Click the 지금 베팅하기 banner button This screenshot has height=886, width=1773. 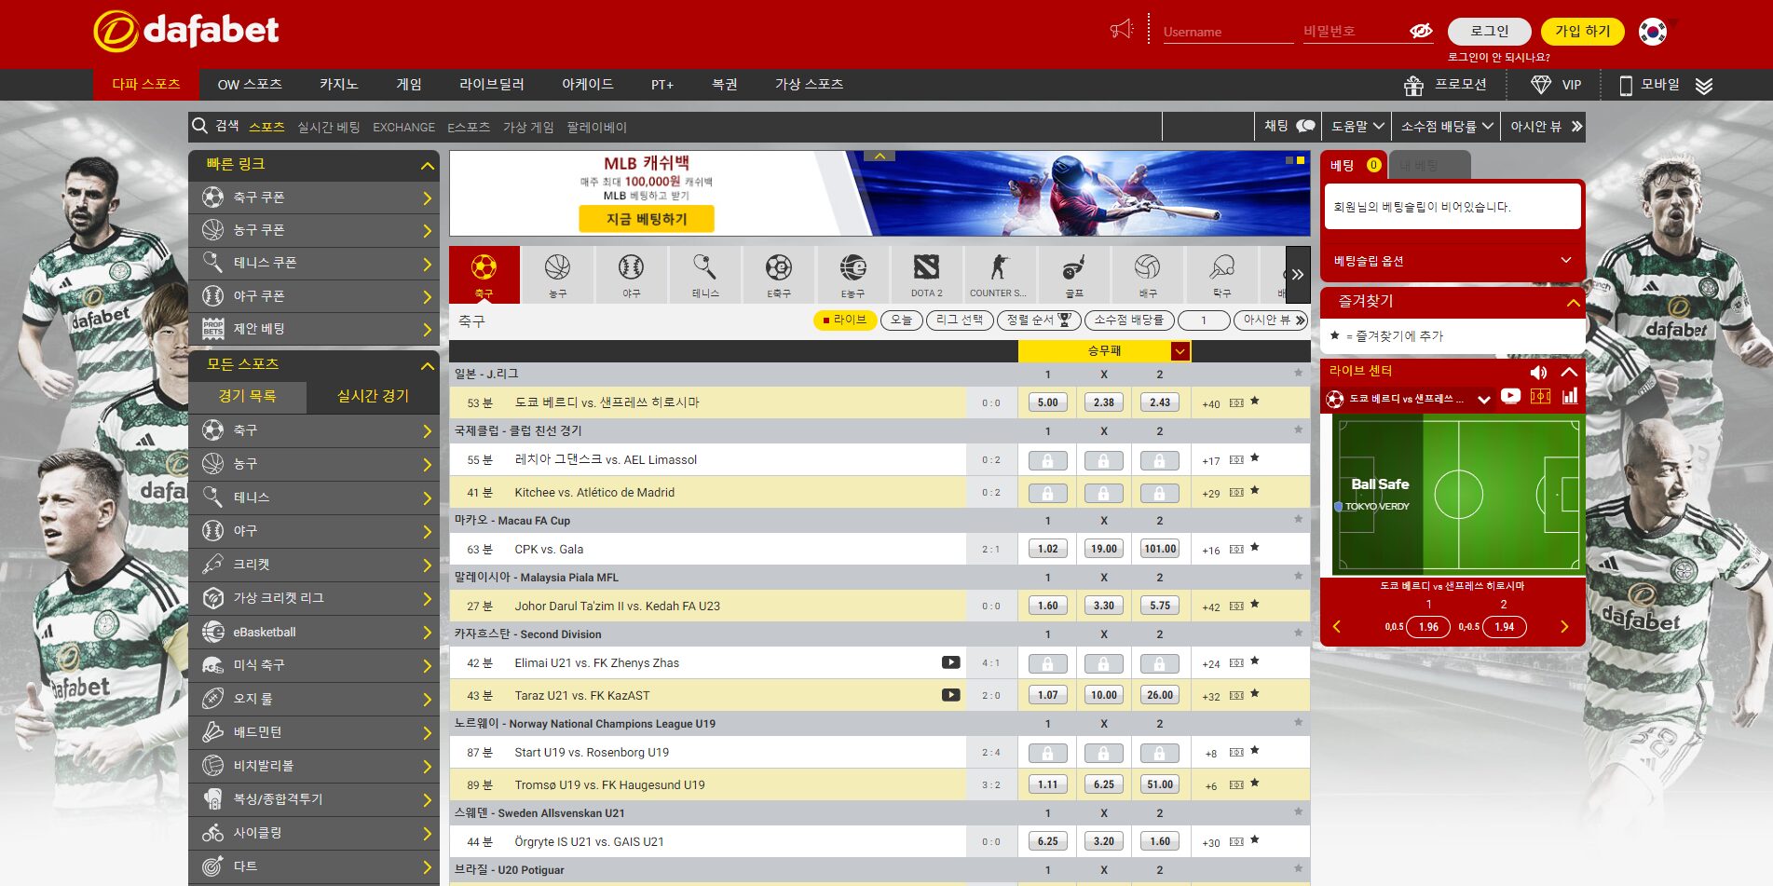[x=647, y=219]
